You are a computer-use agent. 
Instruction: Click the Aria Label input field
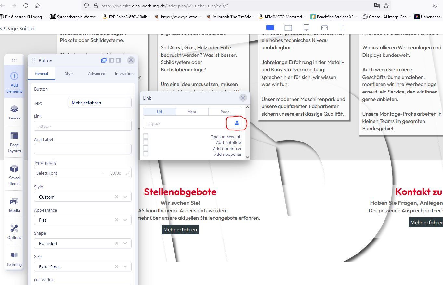[83, 149]
